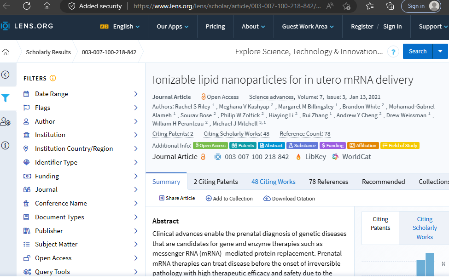The image size is (449, 280).
Task: Click the orange Affiliation badge
Action: tap(363, 146)
